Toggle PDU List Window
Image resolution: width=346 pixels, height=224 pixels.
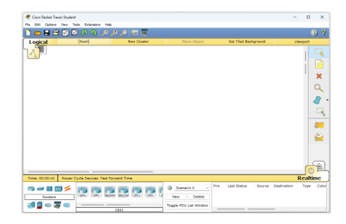pos(187,205)
